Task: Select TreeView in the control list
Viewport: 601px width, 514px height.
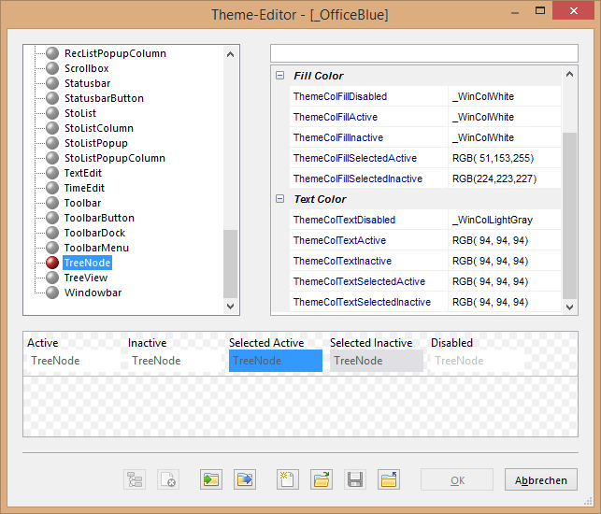Action: [x=85, y=278]
